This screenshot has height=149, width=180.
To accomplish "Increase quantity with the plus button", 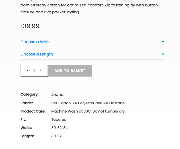I will coord(41,70).
